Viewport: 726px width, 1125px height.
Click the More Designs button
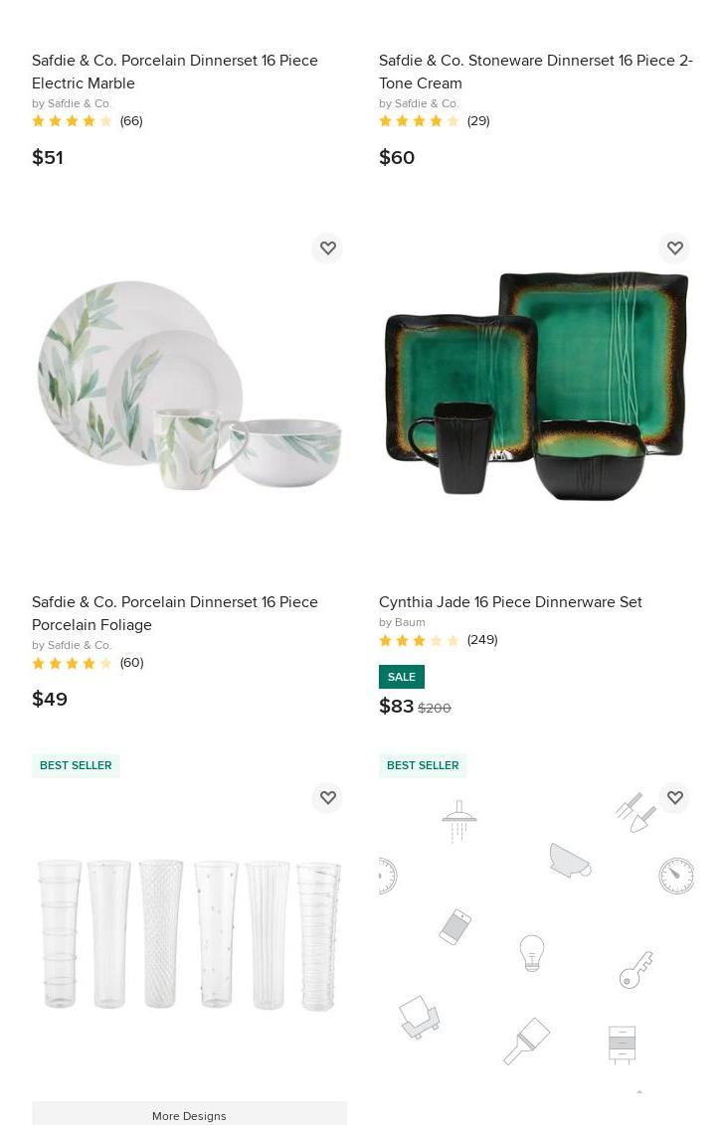[x=190, y=1115]
